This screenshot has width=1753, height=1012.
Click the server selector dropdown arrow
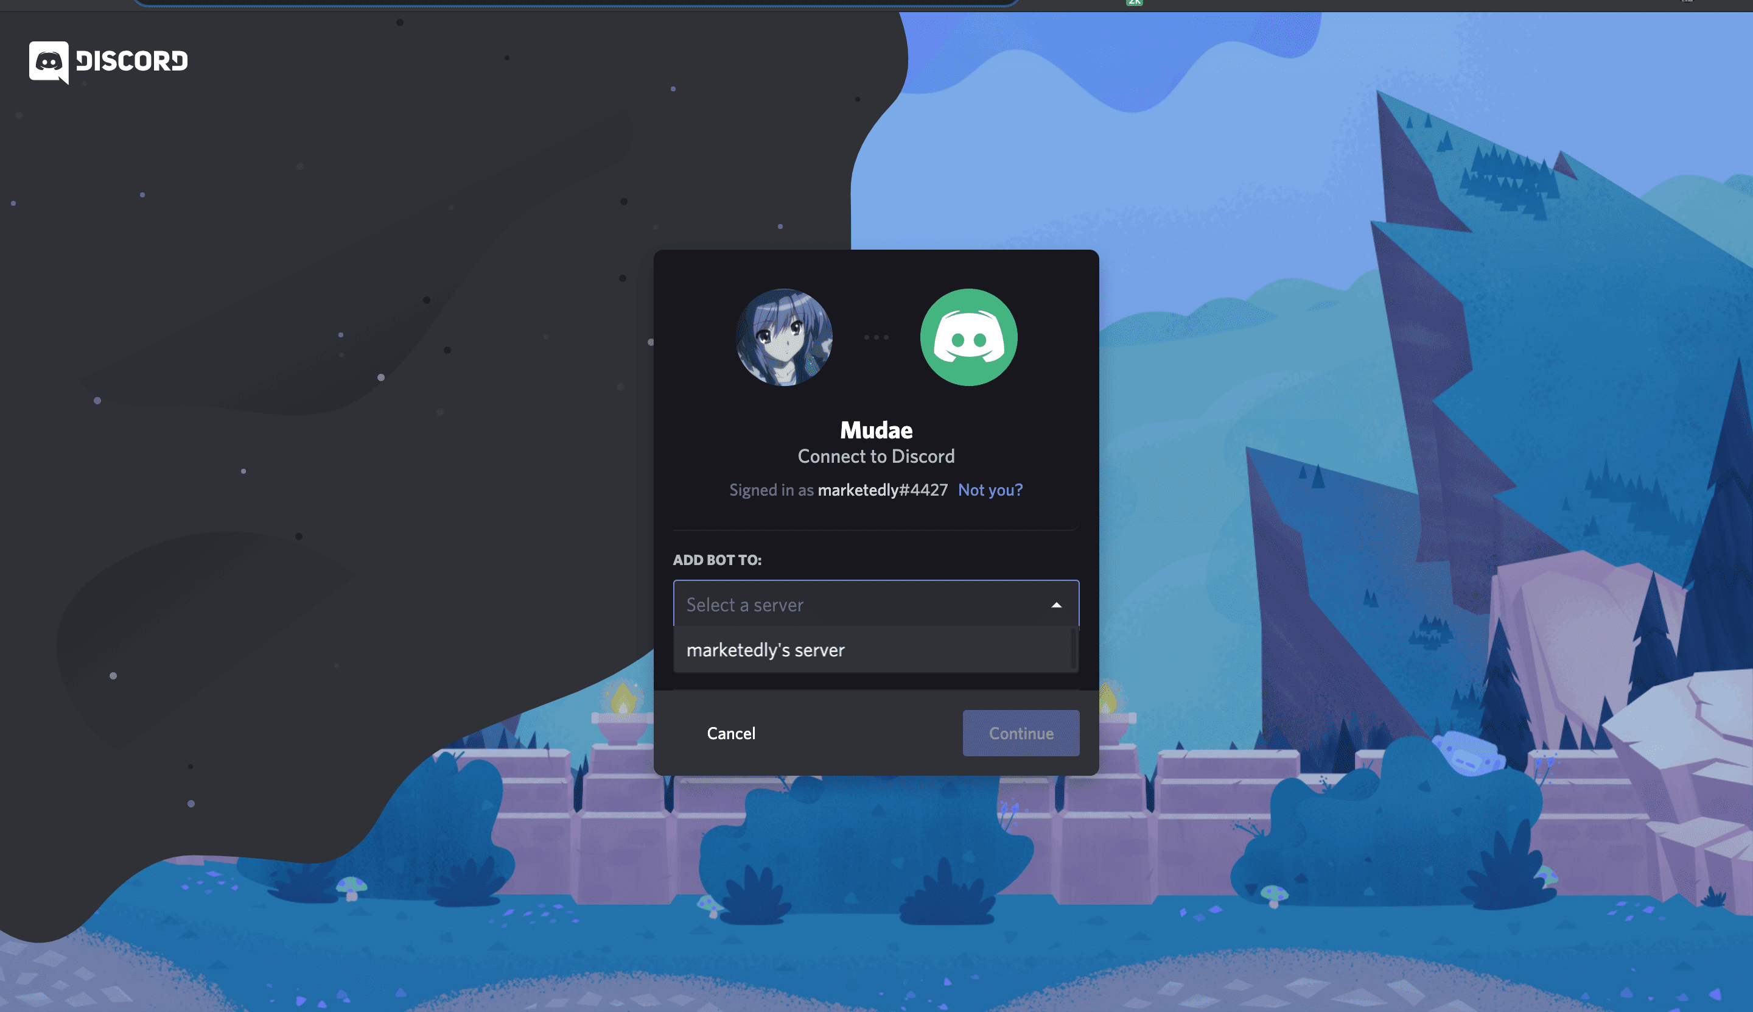point(1052,603)
